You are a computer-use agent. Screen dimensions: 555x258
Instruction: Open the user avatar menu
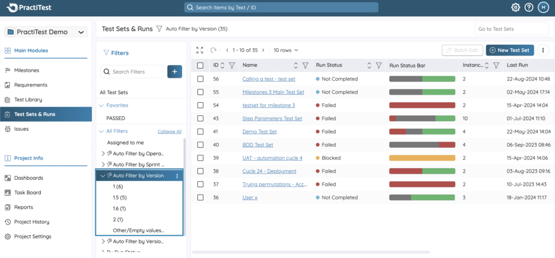tap(543, 8)
